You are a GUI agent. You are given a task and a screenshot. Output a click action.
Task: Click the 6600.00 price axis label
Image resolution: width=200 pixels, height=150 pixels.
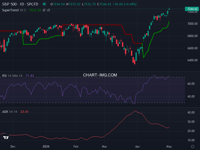click(192, 48)
